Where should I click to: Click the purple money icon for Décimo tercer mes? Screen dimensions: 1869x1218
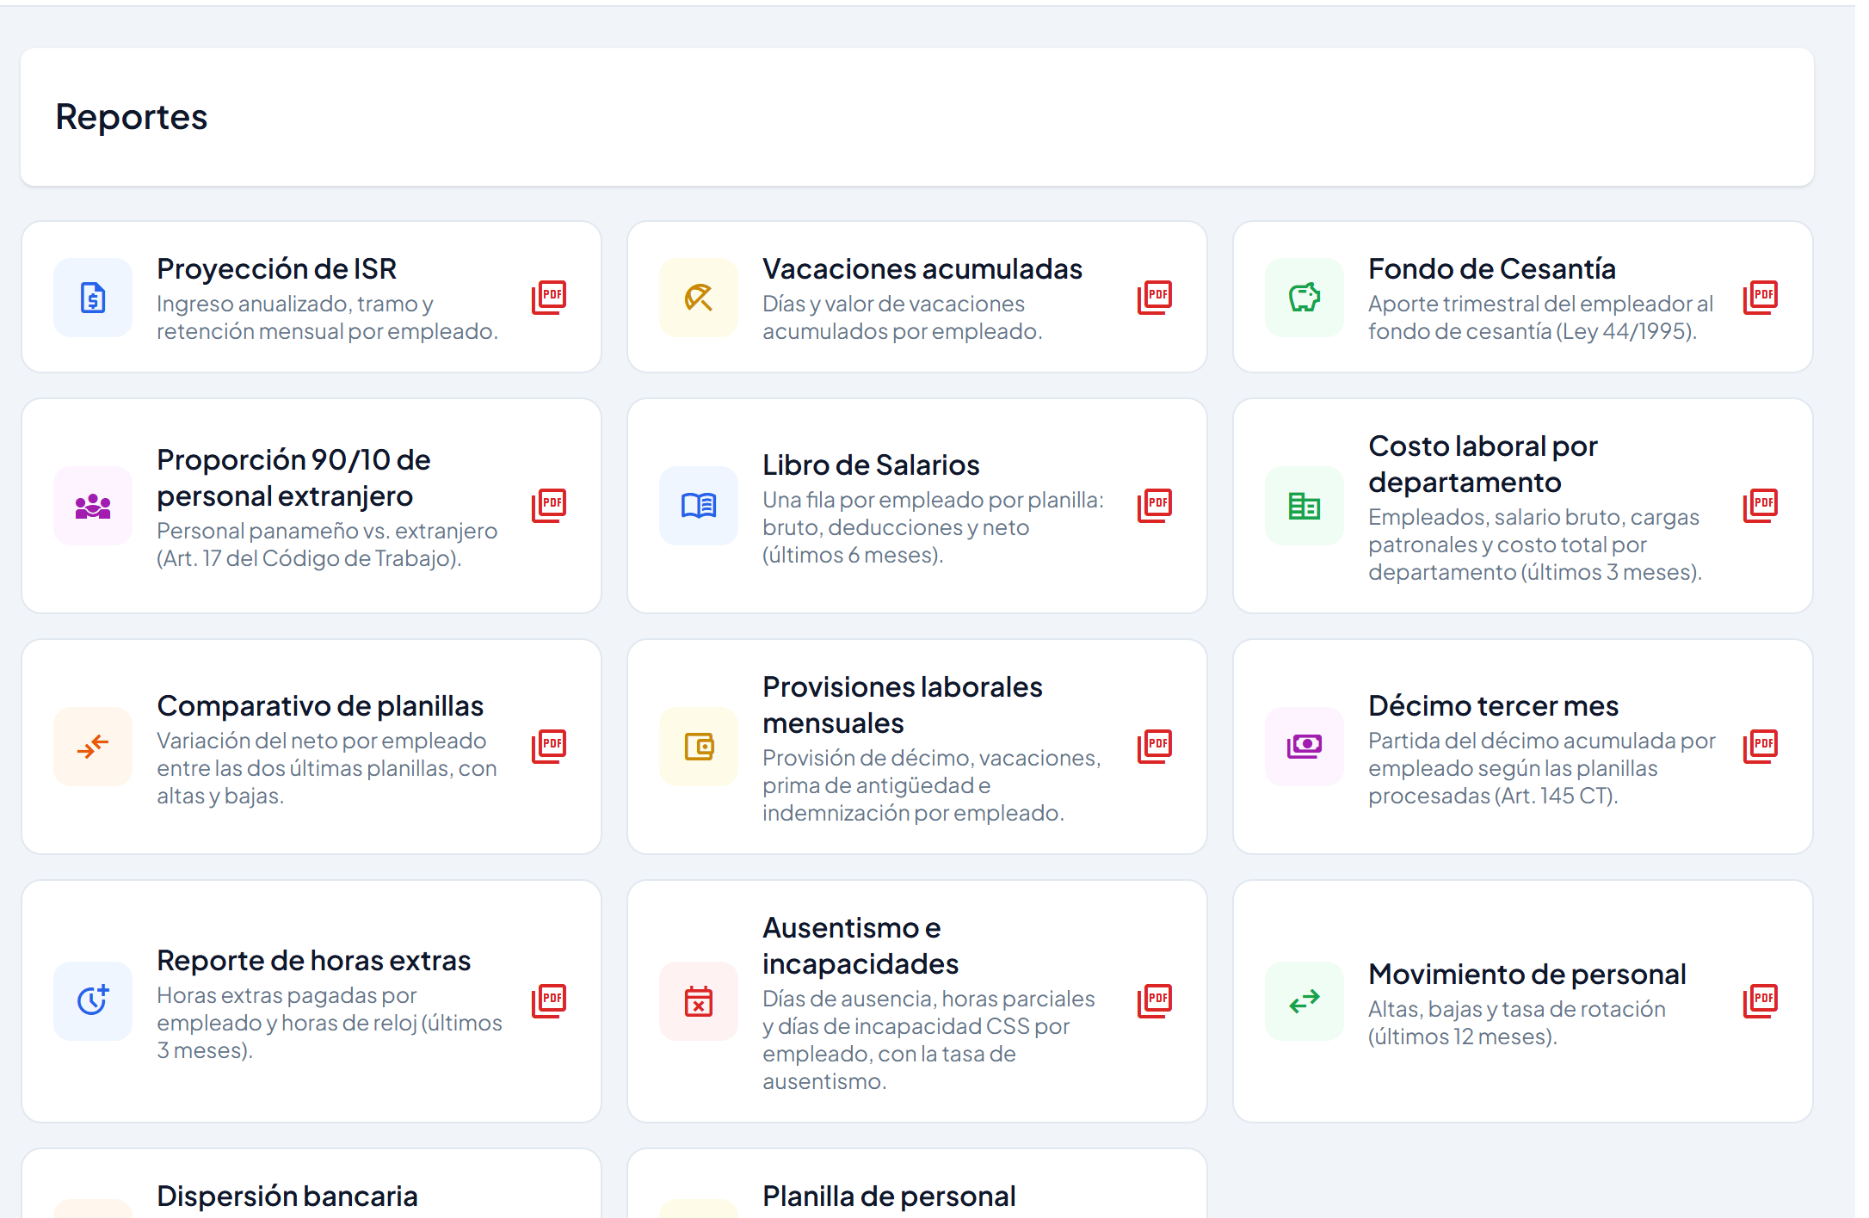coord(1305,747)
